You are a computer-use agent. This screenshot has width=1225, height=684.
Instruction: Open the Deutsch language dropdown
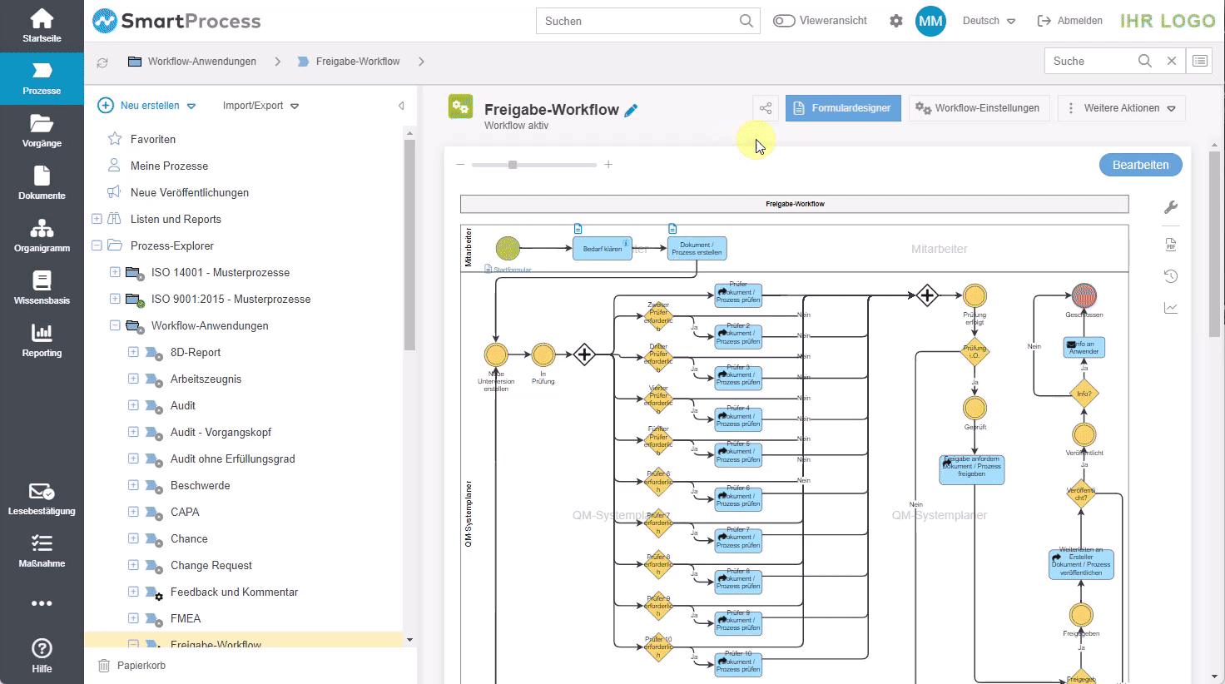pos(989,21)
